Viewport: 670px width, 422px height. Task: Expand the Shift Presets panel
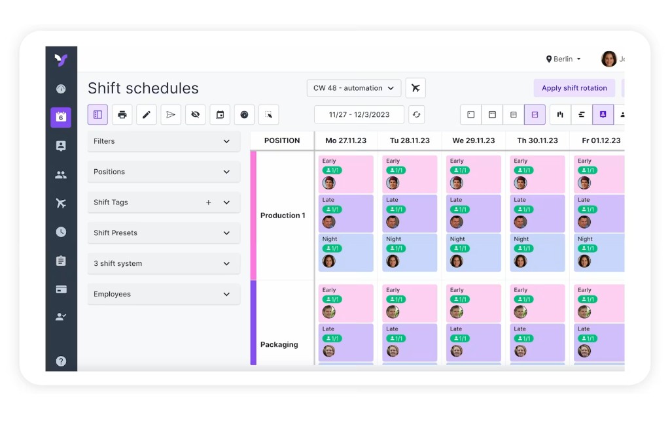164,233
